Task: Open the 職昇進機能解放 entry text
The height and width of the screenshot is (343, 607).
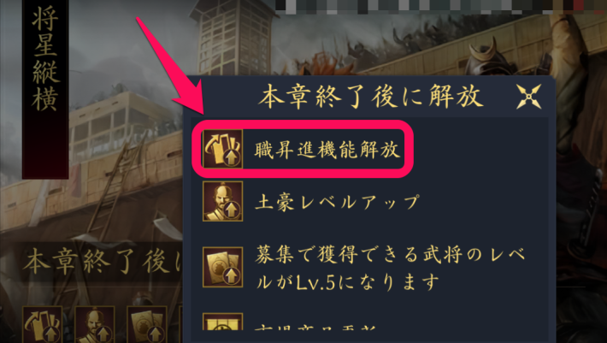Action: coord(327,150)
